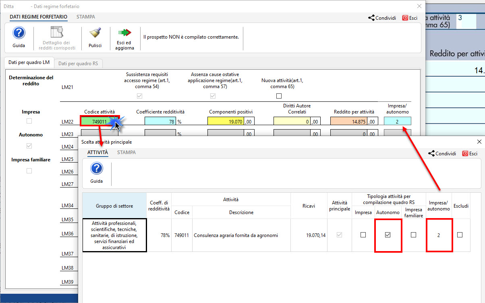The height and width of the screenshot is (303, 485).
Task: Click the Pulisci broom icon
Action: 95,34
